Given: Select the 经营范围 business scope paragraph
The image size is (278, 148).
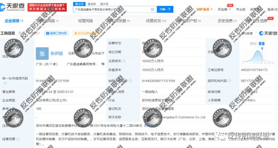Looking at the screenshot, I should click(155, 139).
